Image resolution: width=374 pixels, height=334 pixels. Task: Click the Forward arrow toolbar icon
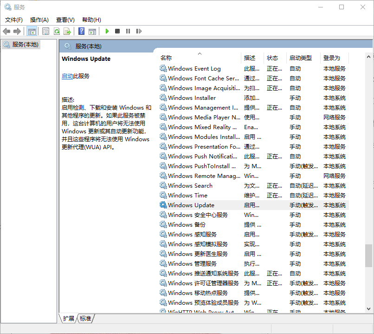(17, 31)
